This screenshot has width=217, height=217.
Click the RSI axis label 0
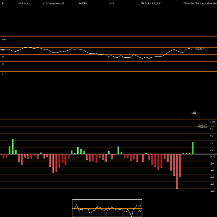[2, 74]
